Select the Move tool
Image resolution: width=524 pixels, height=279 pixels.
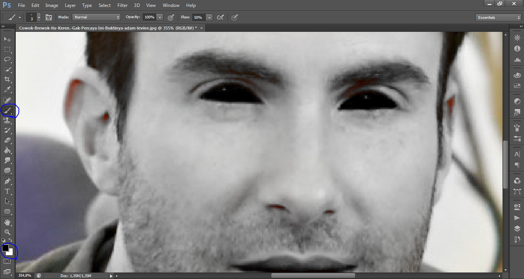7,39
